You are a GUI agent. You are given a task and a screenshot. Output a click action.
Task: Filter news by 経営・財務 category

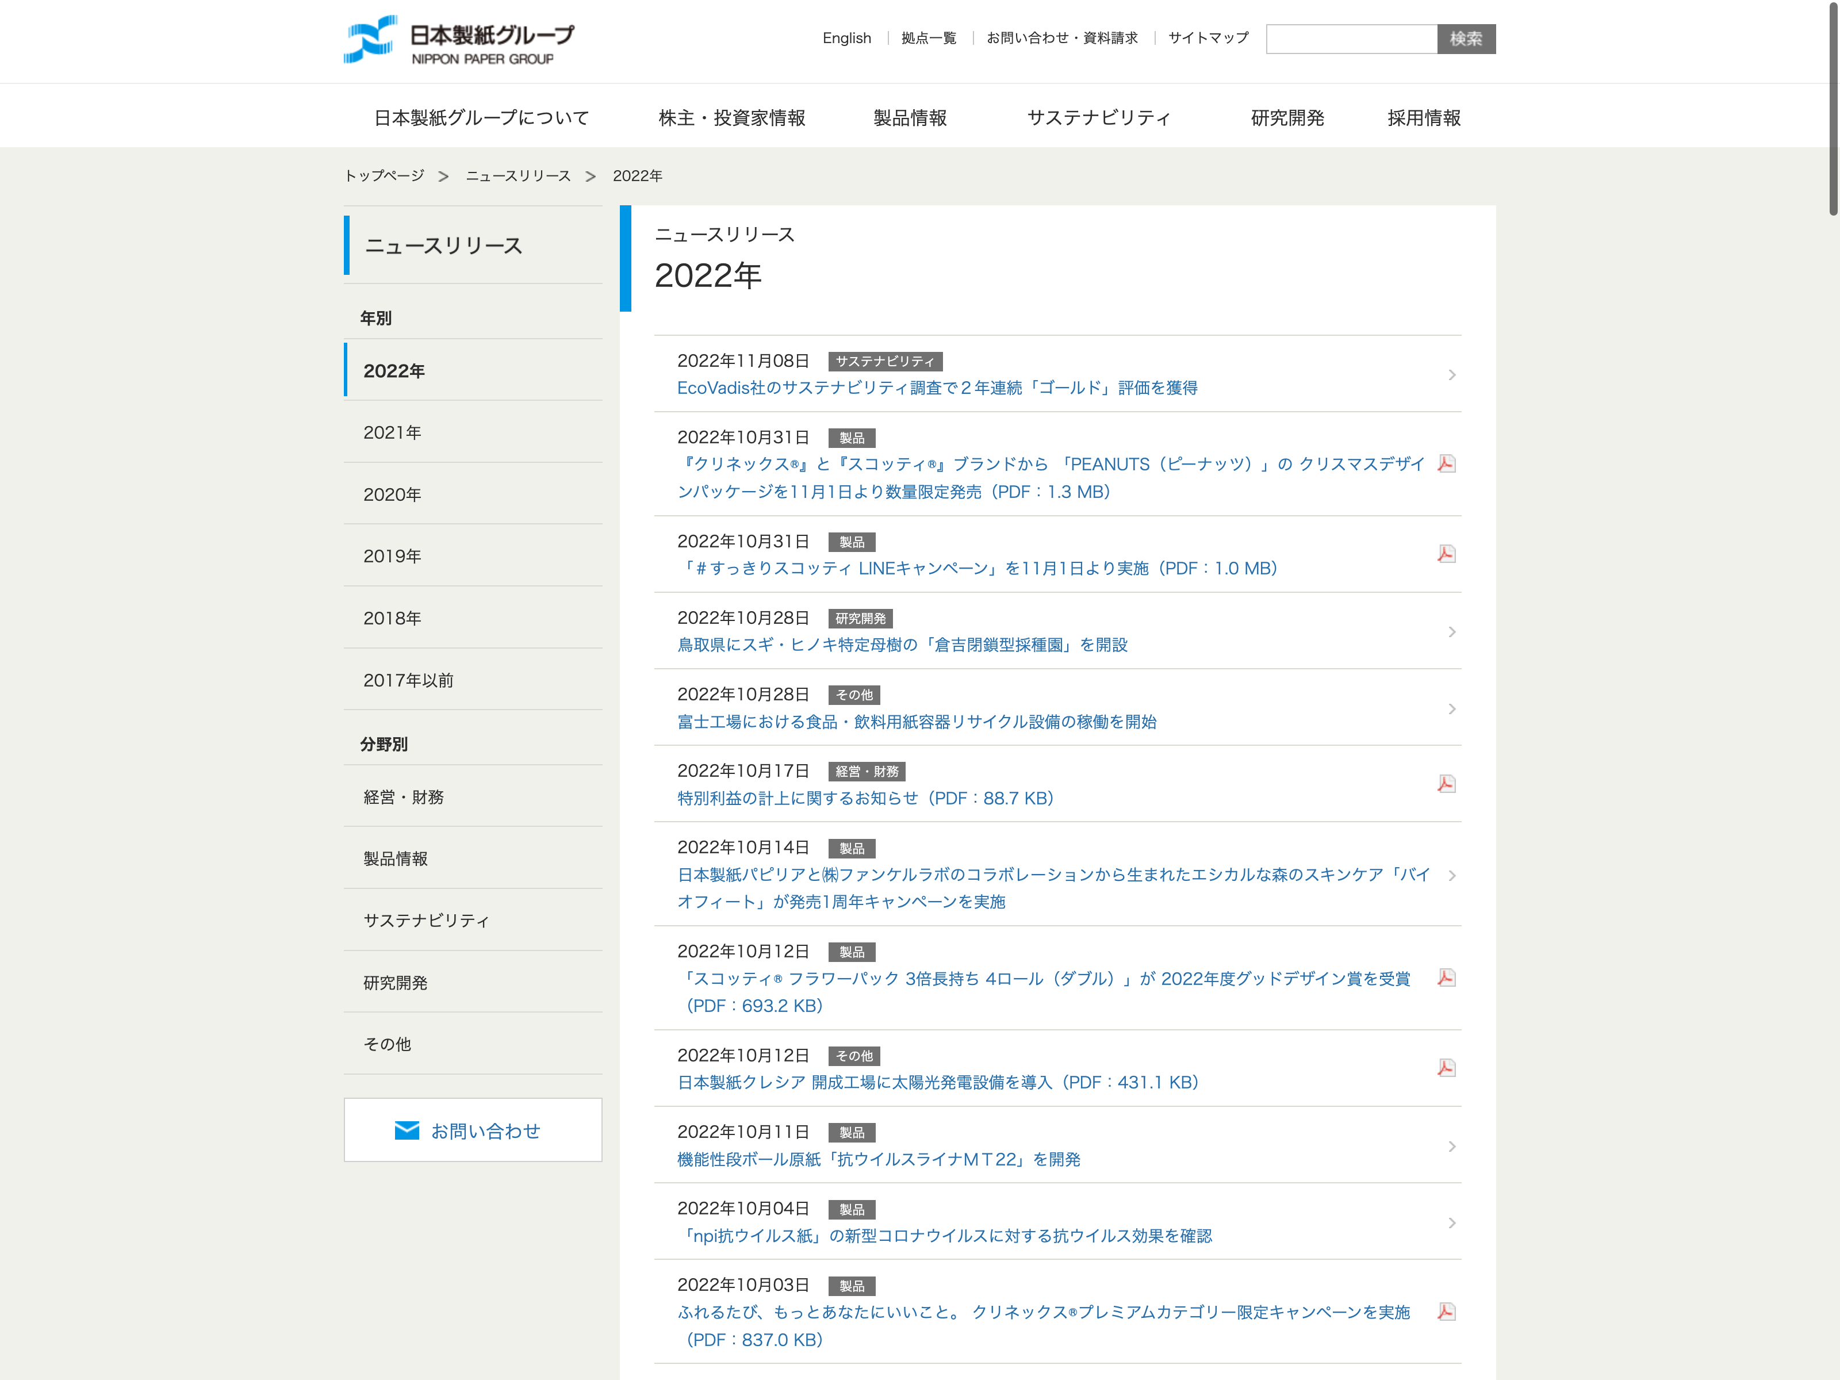click(x=404, y=797)
